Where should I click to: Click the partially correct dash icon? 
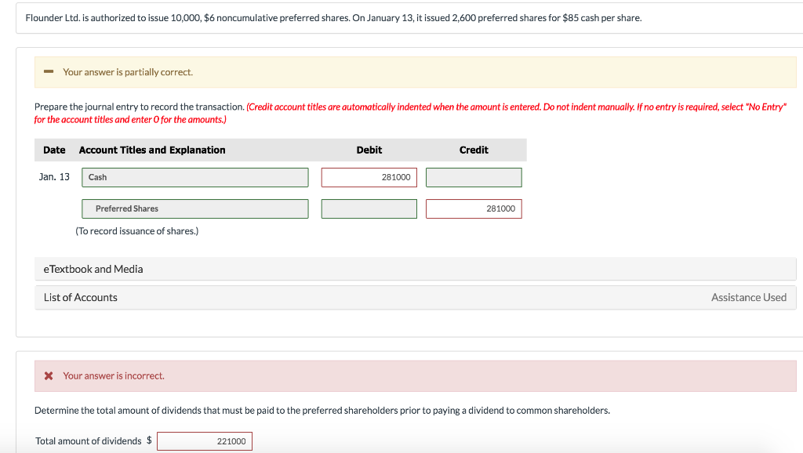pyautogui.click(x=49, y=71)
